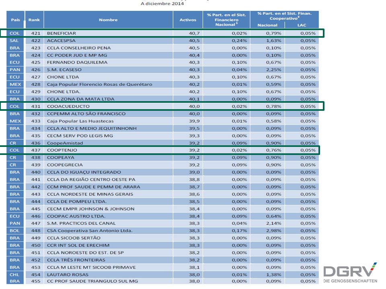Select rank number "429"
This screenshot has height=289, width=386.
[36, 92]
